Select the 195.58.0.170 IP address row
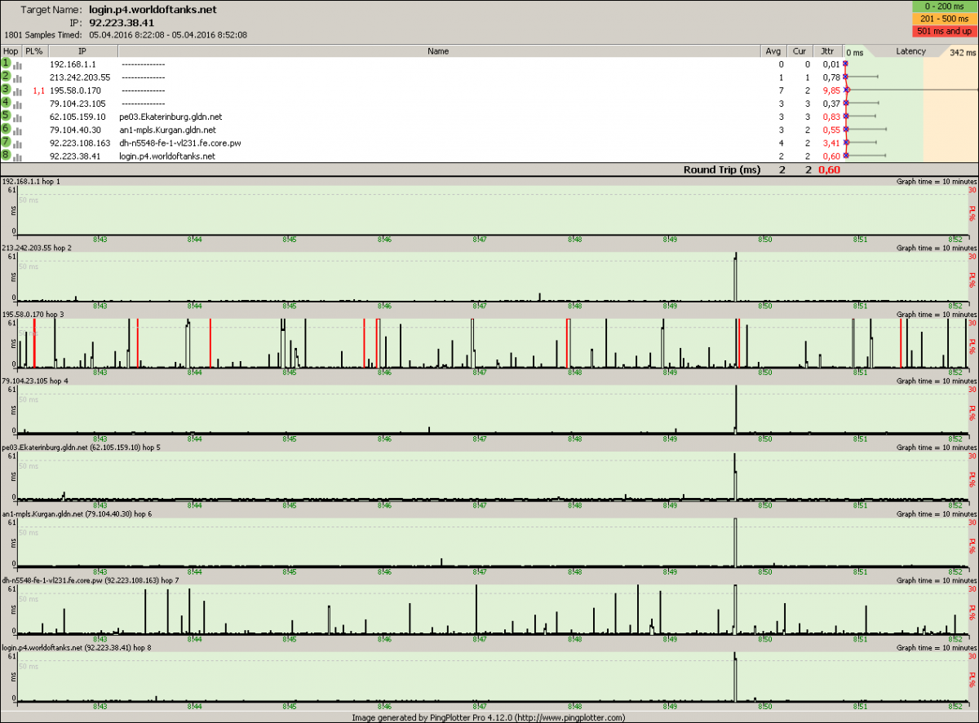This screenshot has width=979, height=723. pos(75,90)
